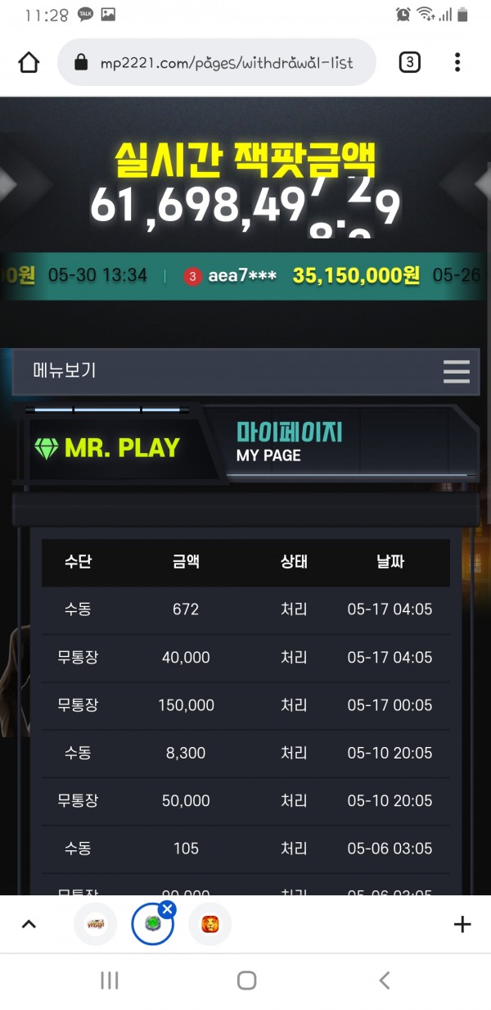This screenshot has width=491, height=1010.
Task: Switch to the lion icon tab
Action: coord(209,925)
